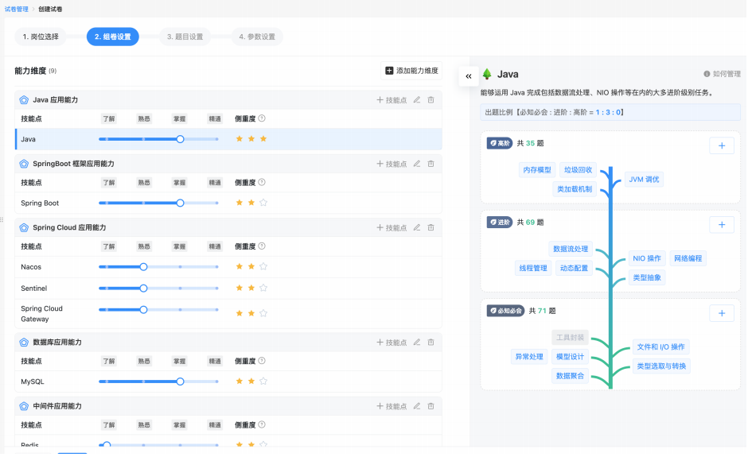Image resolution: width=748 pixels, height=461 pixels.
Task: Adjust the Nacos proficiency slider handle
Action: pos(143,267)
